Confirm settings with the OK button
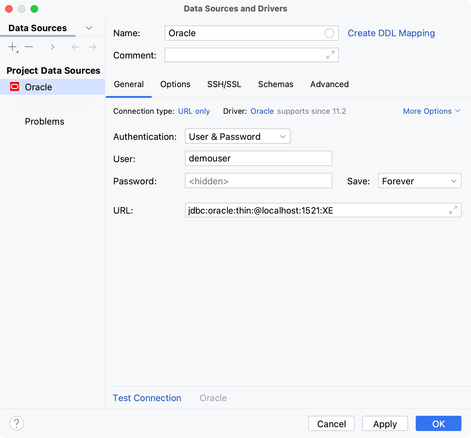 [438, 423]
